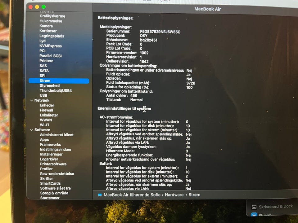Open Raw-understøttelse entry
Viewport: 298px width, 223px height.
click(57, 174)
